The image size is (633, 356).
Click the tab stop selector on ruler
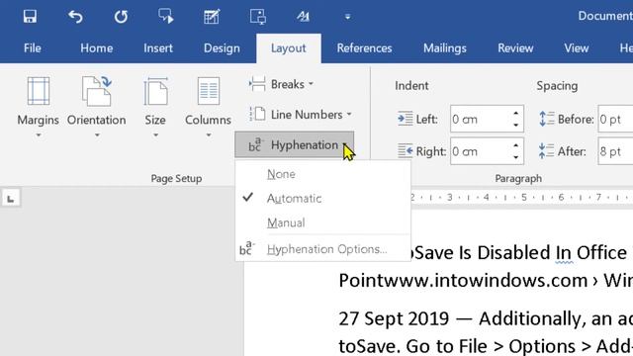click(11, 199)
